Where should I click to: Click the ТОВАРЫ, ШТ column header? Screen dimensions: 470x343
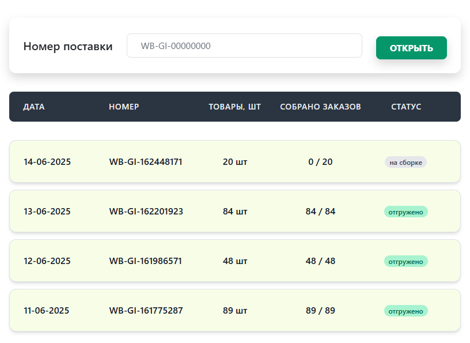234,107
